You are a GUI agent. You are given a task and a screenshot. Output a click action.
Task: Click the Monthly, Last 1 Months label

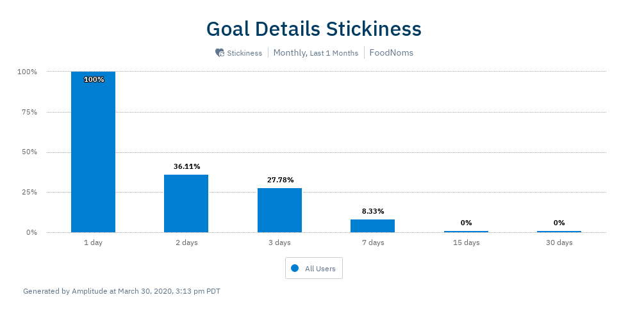tap(315, 53)
